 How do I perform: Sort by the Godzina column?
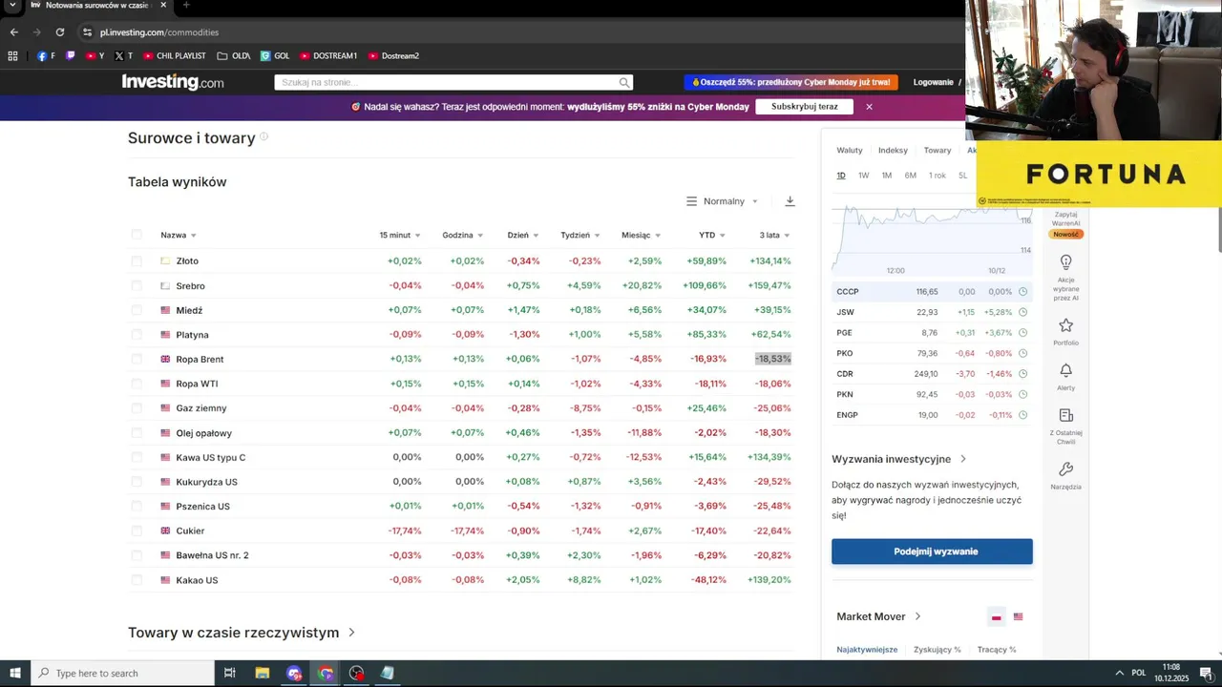tap(463, 235)
